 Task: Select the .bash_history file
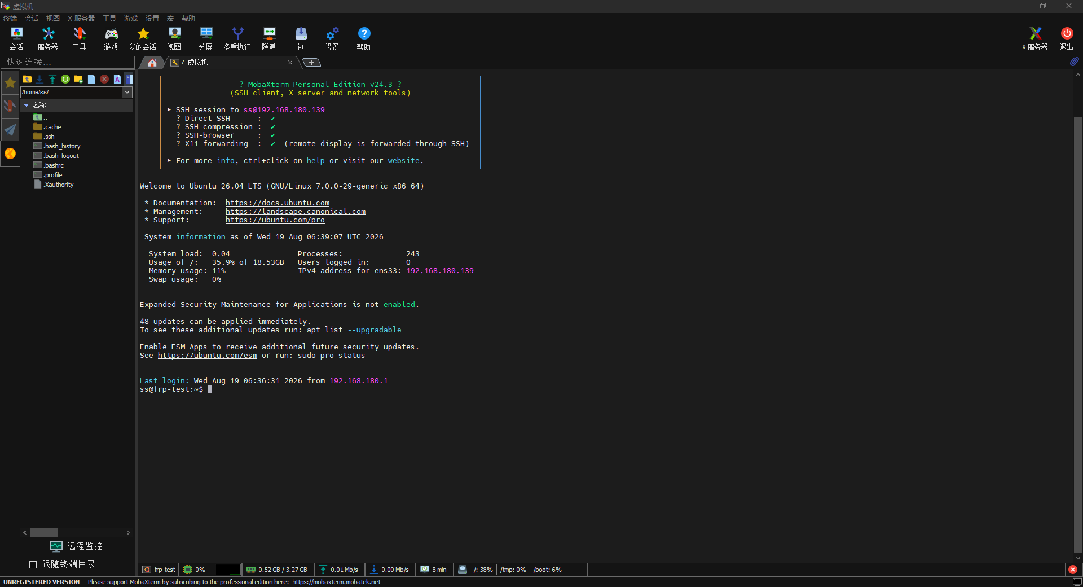57,146
